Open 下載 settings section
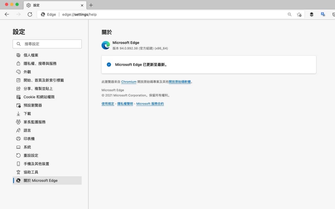Image resolution: width=335 pixels, height=209 pixels. (47, 114)
